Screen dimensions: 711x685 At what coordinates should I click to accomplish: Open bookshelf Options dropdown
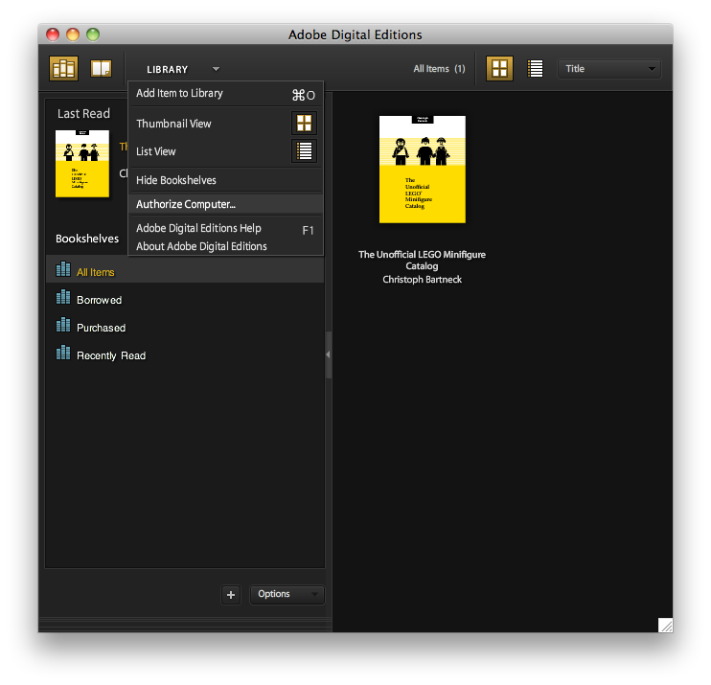(x=287, y=595)
